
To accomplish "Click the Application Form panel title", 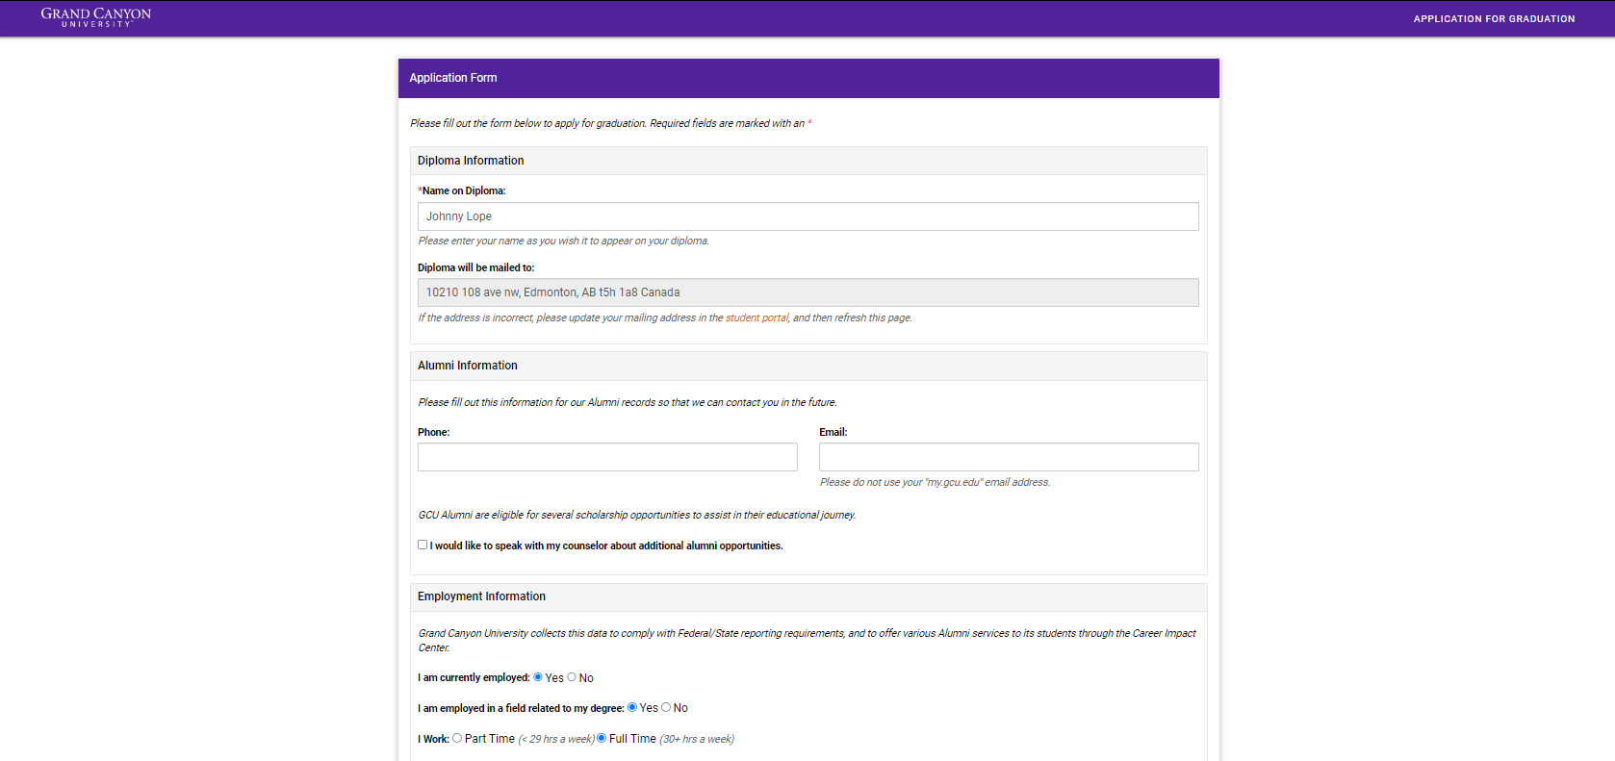I will pos(453,78).
